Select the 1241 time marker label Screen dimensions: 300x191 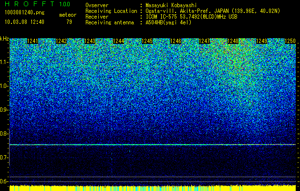(33, 41)
